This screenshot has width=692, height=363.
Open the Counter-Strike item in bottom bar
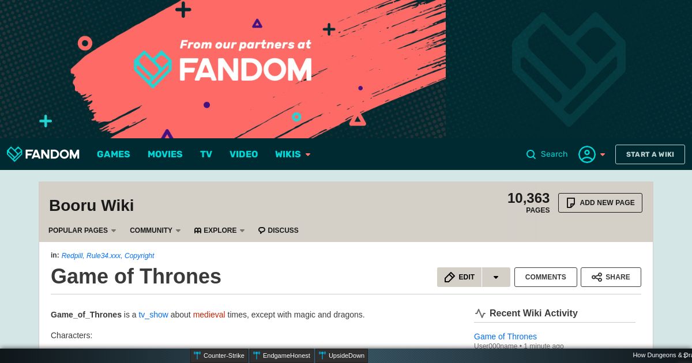(x=219, y=356)
